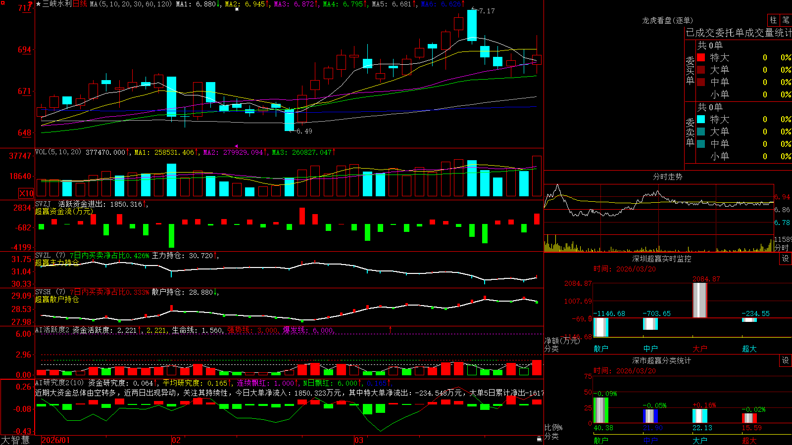Click the MA4: 6.795 value
The image size is (792, 445).
(343, 4)
